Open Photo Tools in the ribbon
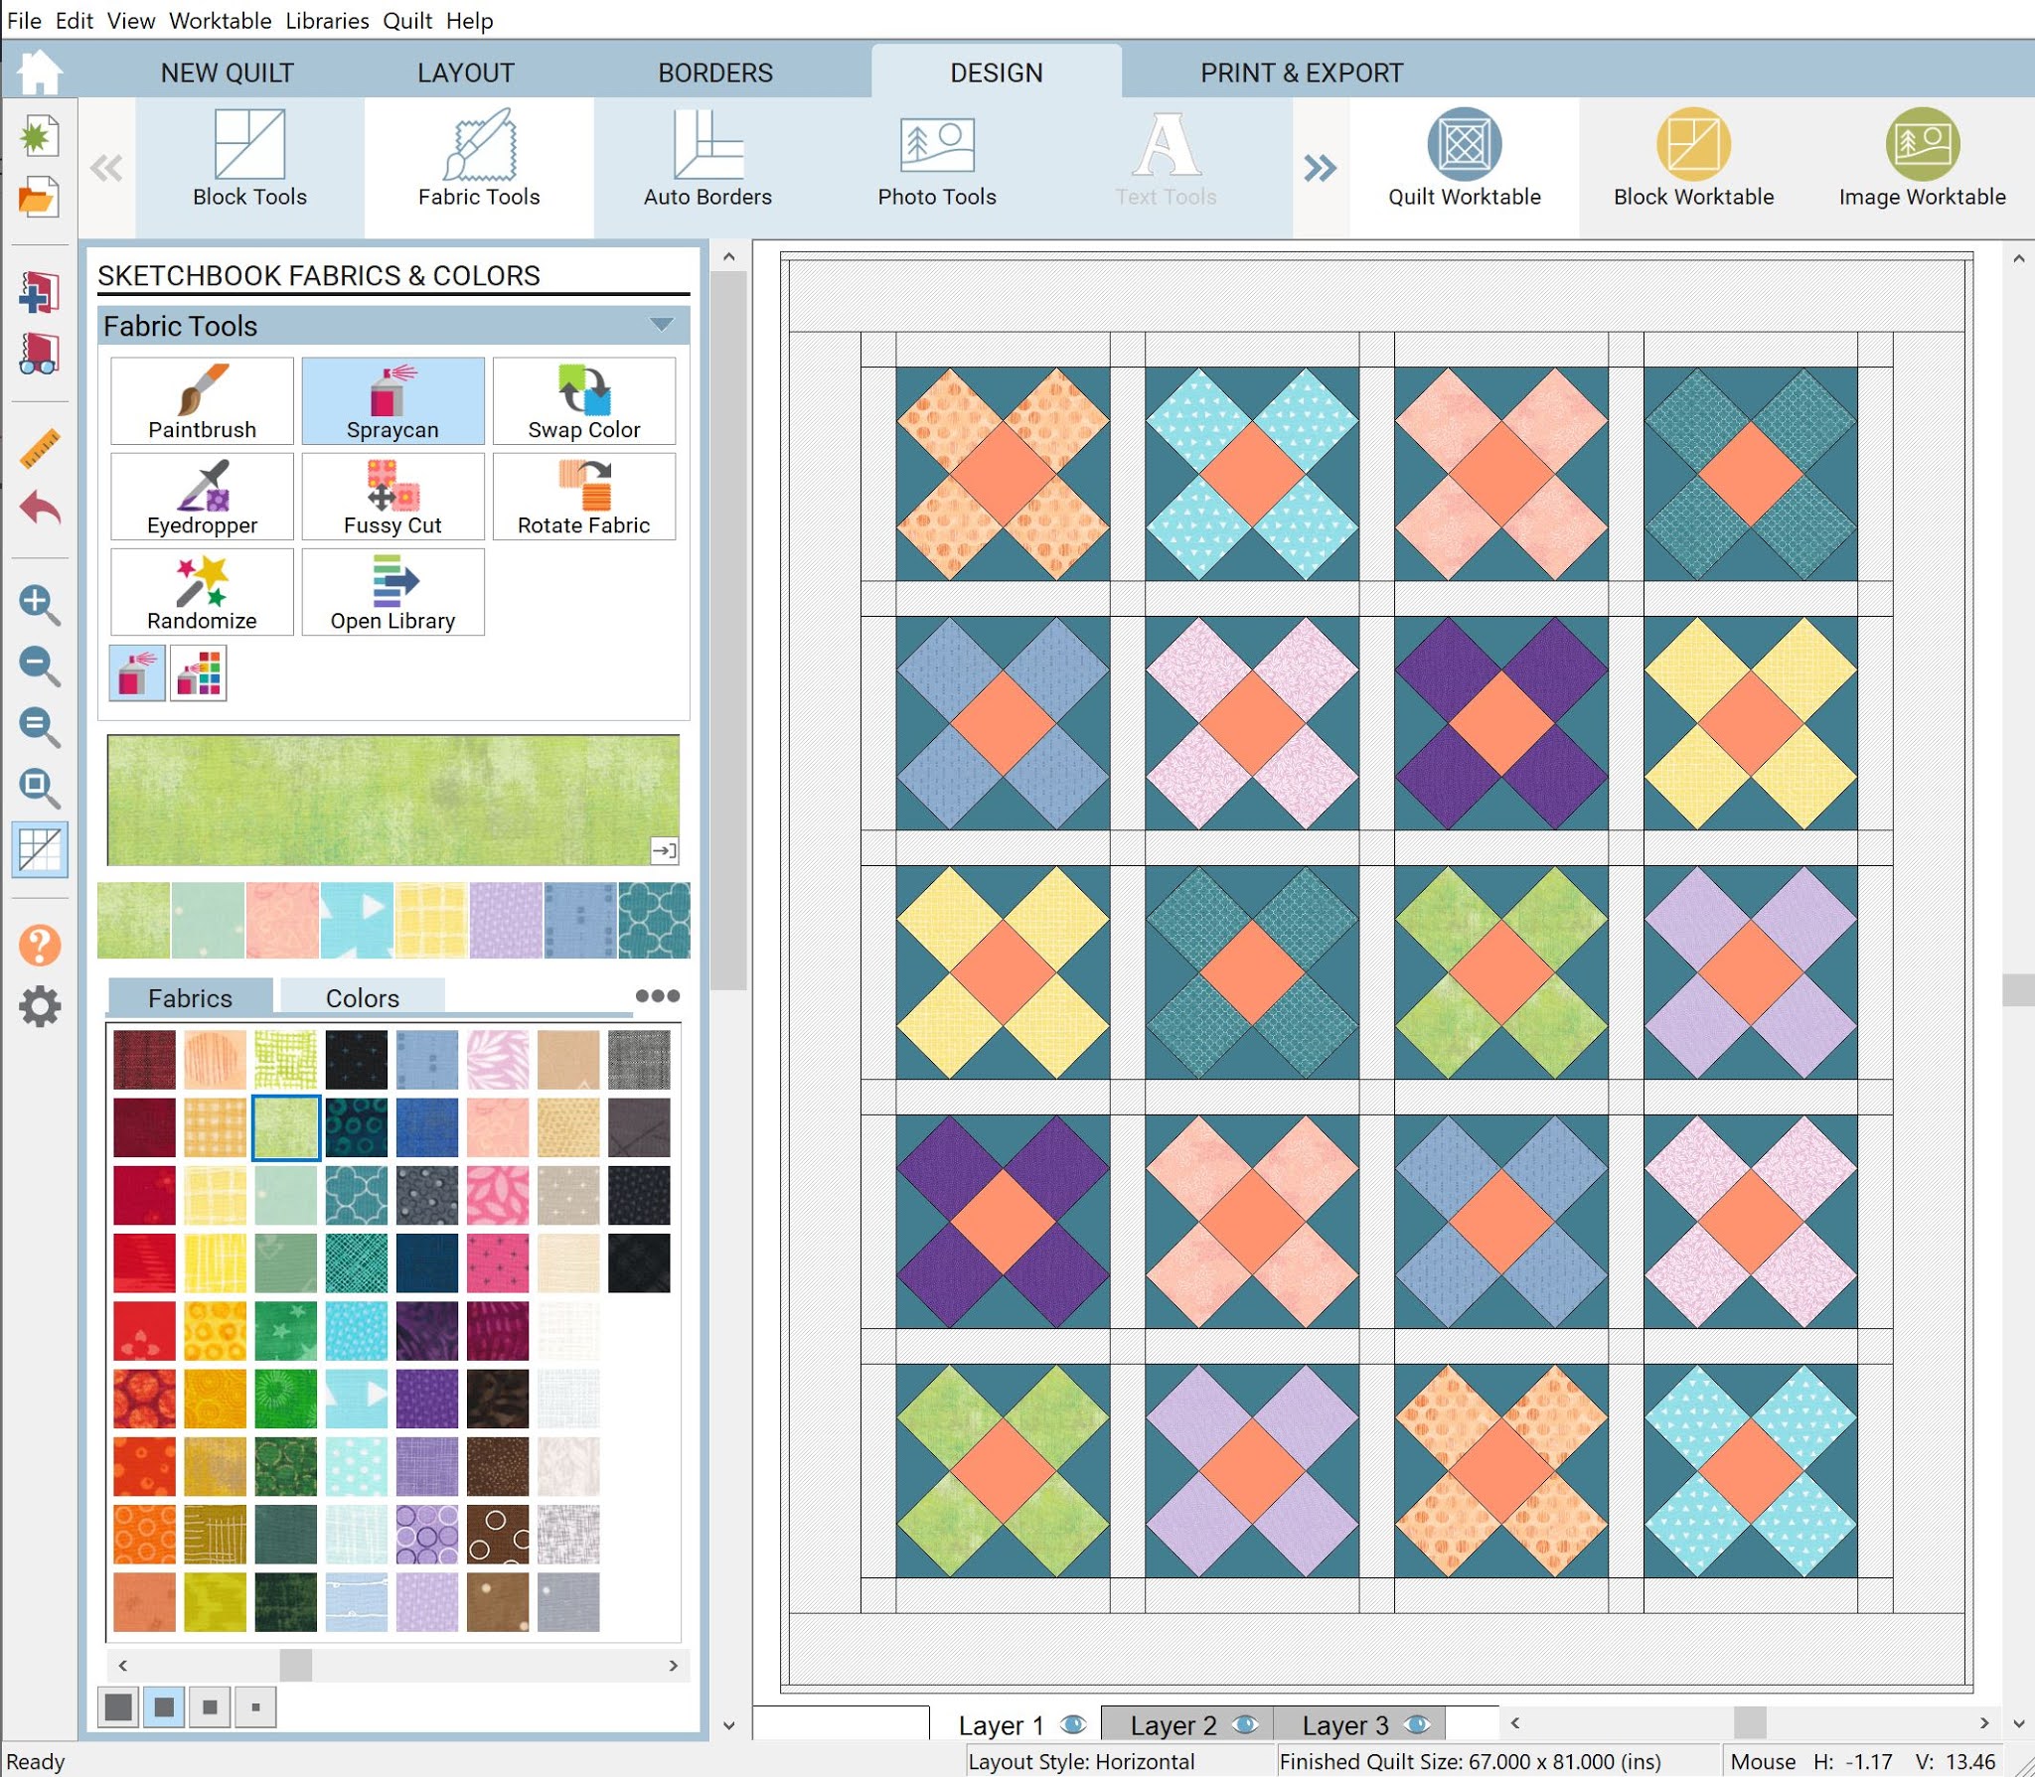The image size is (2035, 1777). [935, 159]
